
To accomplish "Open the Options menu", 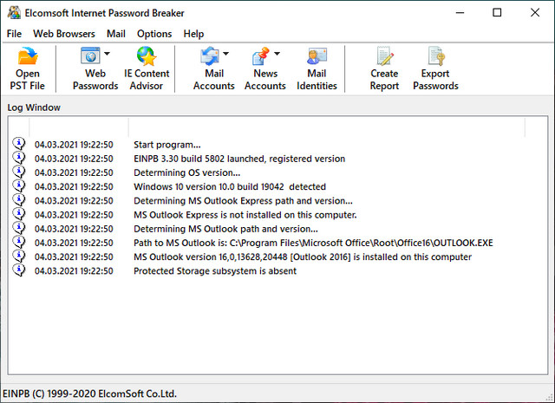I will tap(154, 34).
